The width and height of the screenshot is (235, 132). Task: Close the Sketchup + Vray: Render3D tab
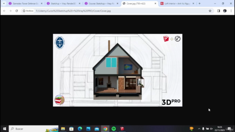[80, 3]
